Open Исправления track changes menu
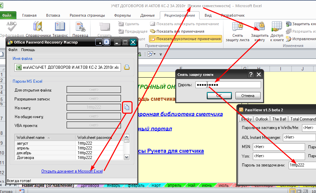 coord(301,39)
